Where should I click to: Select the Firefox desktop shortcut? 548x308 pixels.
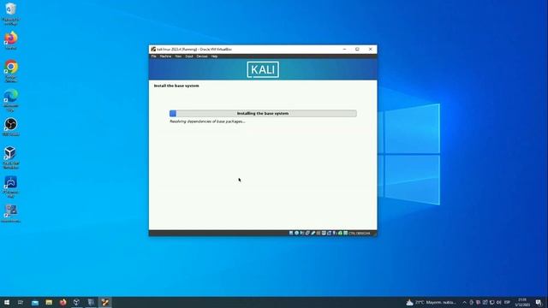(11, 40)
